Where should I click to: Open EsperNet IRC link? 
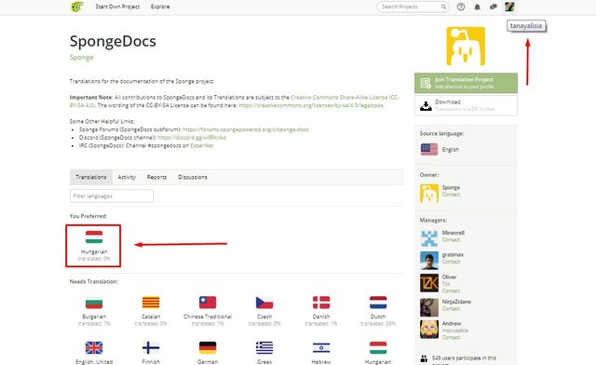[x=202, y=145]
